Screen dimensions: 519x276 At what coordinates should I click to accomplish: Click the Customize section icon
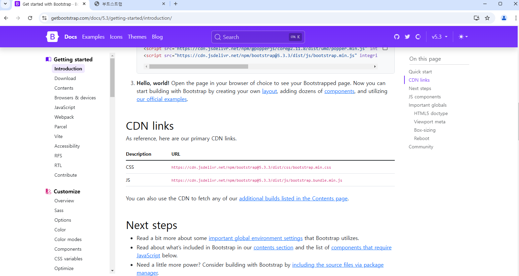(x=48, y=191)
